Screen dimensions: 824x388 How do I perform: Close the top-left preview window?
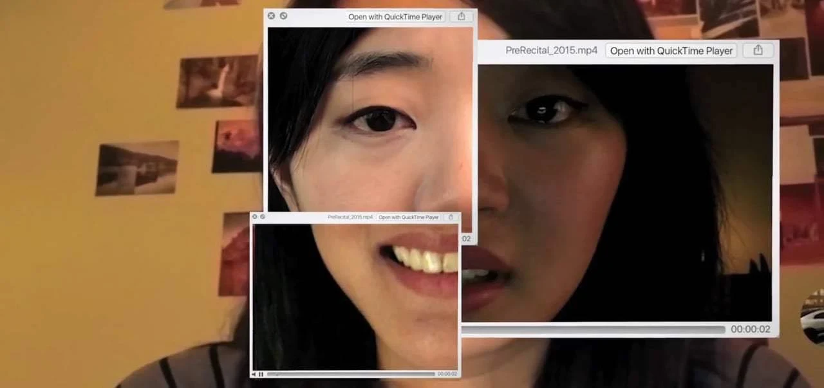271,16
